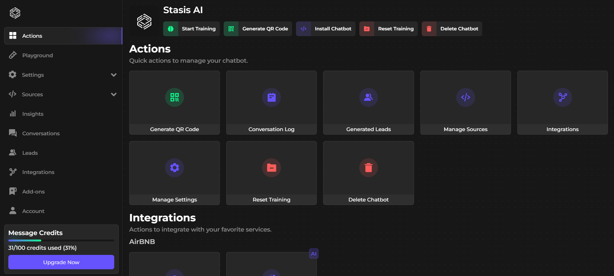Click the Stasis AI chatbot avatar logo
Viewport: 614px width, 276px height.
click(144, 22)
